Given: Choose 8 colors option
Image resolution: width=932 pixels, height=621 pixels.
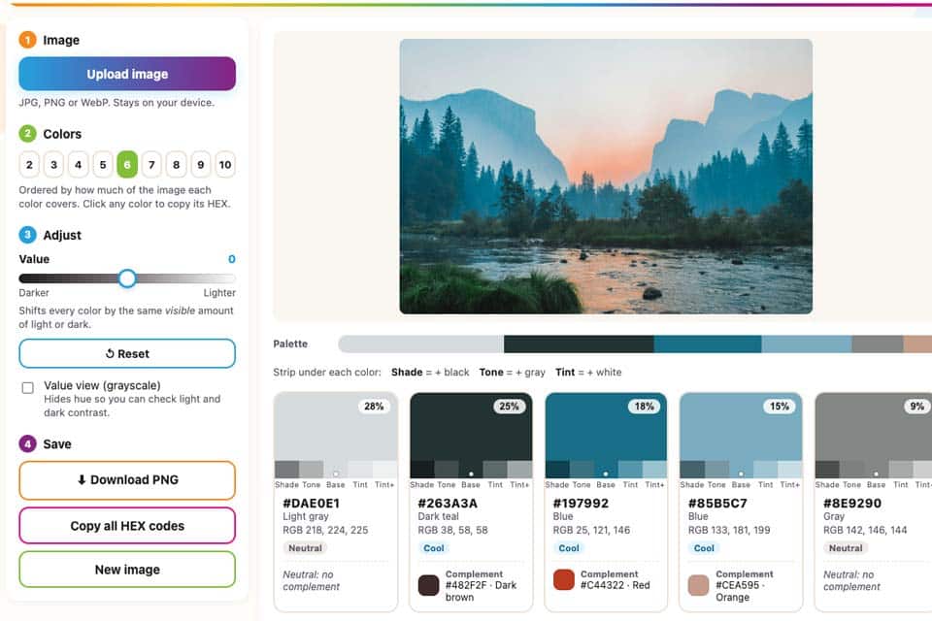Looking at the screenshot, I should coord(176,165).
